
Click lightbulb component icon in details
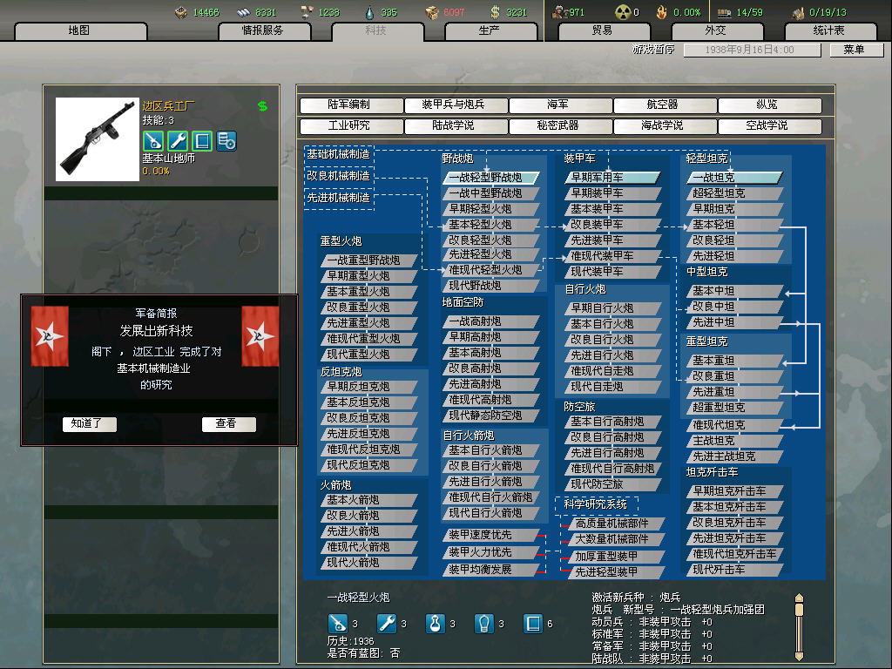pyautogui.click(x=484, y=624)
